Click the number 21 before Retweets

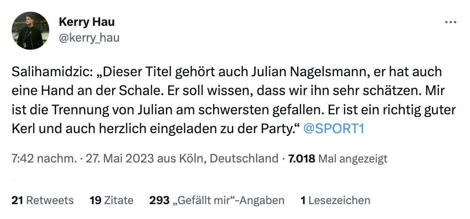(x=17, y=201)
